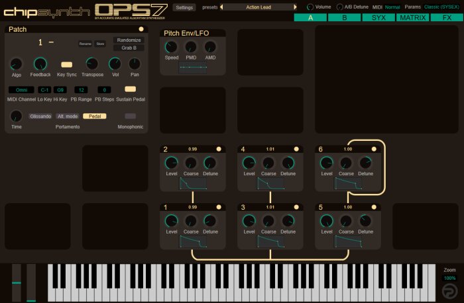Click the pitch bend wheel slider

click(x=17, y=282)
